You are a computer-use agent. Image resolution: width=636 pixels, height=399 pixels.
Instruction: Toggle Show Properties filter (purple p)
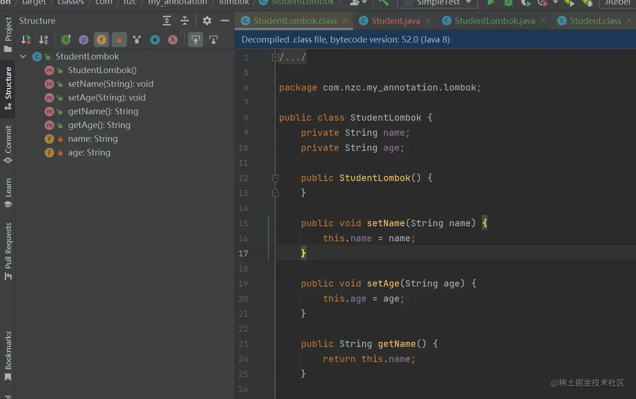tap(83, 40)
